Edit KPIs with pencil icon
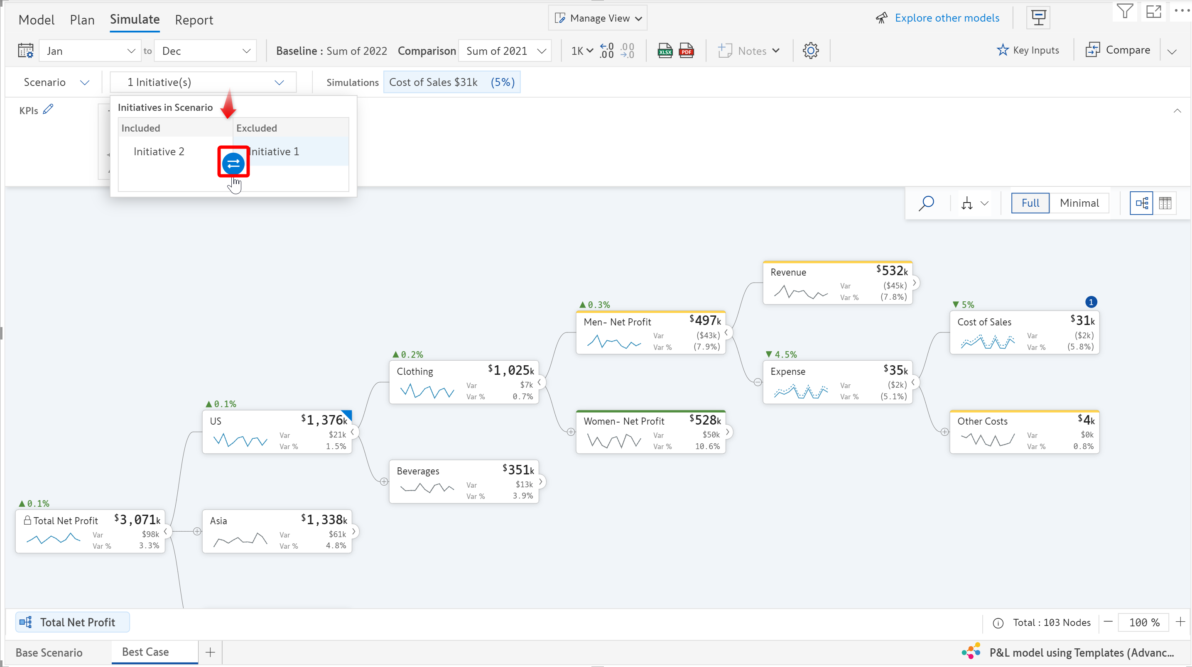This screenshot has height=667, width=1192. [48, 110]
